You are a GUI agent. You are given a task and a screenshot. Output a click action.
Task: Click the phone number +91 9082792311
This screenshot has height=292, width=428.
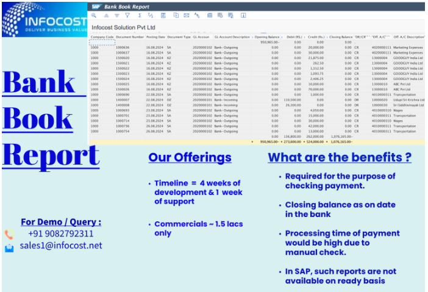click(61, 233)
